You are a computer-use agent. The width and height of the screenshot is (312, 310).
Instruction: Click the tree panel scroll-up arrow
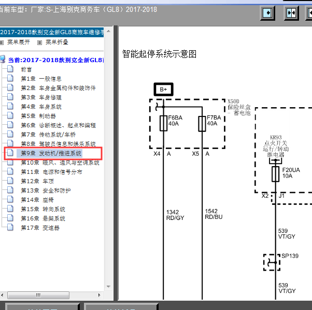coord(108,31)
